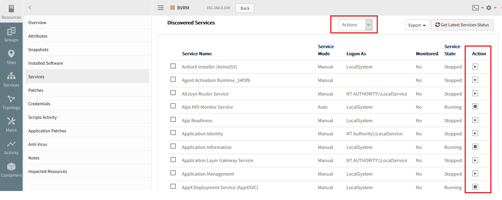
Task: Select Agent Activation Runtime checkbox
Action: (x=173, y=79)
